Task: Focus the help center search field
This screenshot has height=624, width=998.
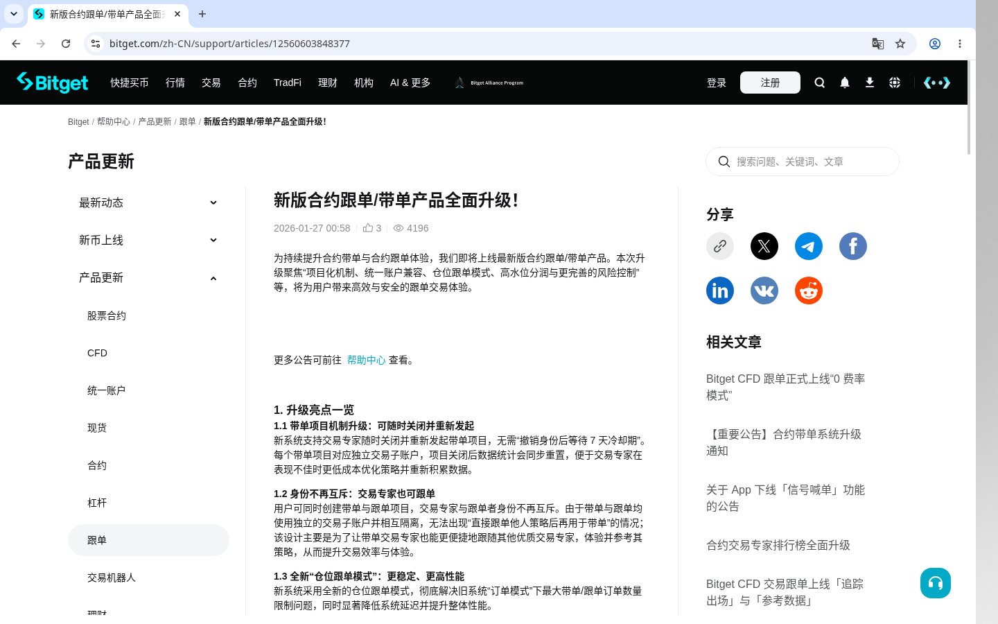Action: tap(803, 162)
